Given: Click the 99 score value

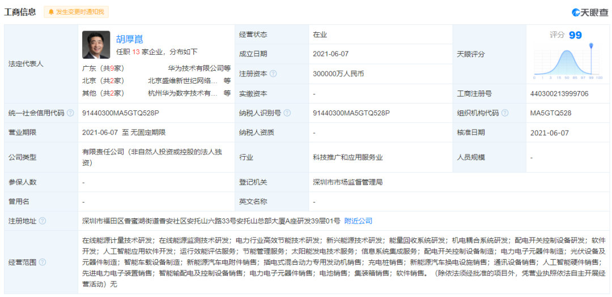Looking at the screenshot, I should 575,35.
